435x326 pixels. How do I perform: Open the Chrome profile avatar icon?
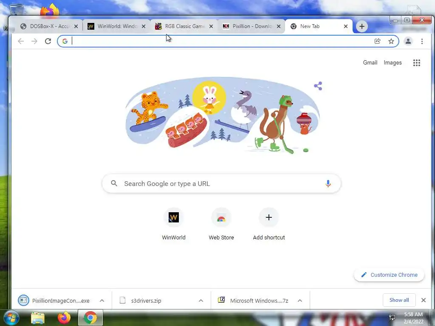click(408, 41)
